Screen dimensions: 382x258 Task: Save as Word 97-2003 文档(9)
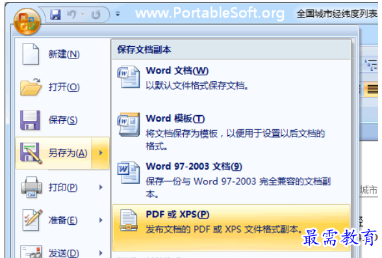pyautogui.click(x=231, y=180)
